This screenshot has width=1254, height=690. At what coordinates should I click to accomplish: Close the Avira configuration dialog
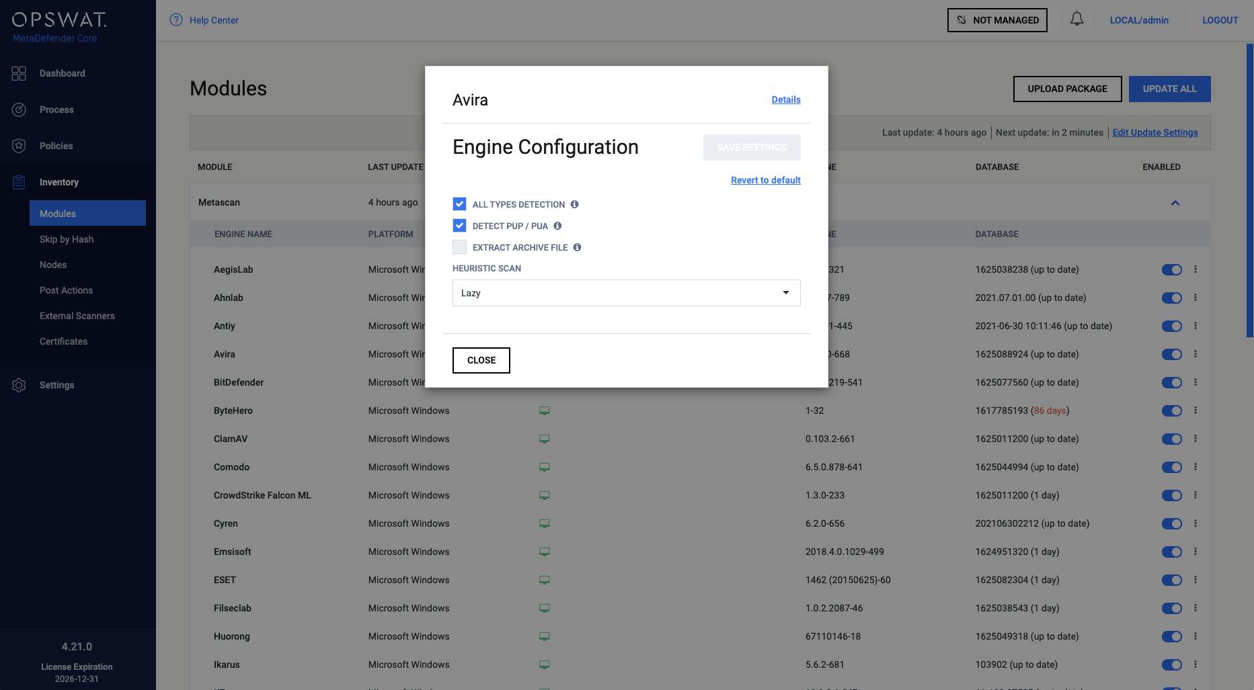pos(481,360)
